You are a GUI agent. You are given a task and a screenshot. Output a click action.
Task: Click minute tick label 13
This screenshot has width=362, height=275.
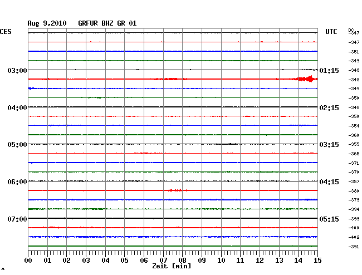tap(279, 261)
